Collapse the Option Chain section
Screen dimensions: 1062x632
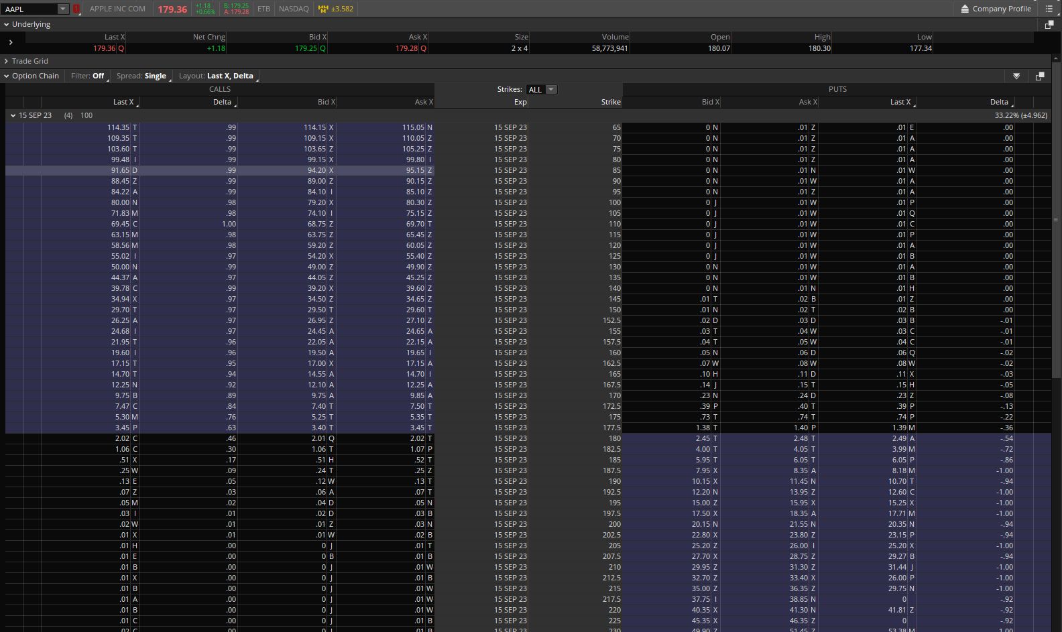click(x=7, y=76)
